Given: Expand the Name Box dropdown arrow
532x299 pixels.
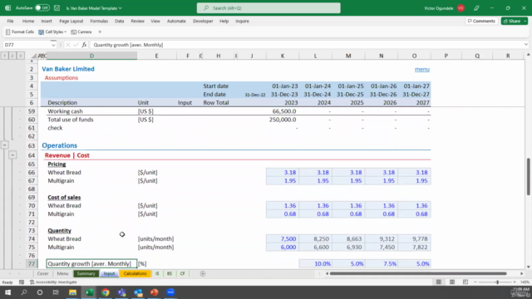Looking at the screenshot, I should pos(53,45).
